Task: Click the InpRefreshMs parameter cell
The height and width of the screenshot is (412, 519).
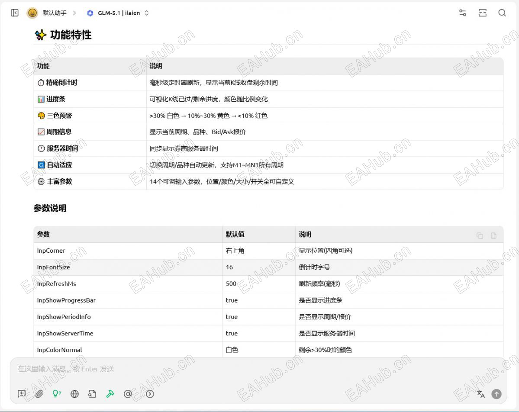Action: tap(128, 283)
